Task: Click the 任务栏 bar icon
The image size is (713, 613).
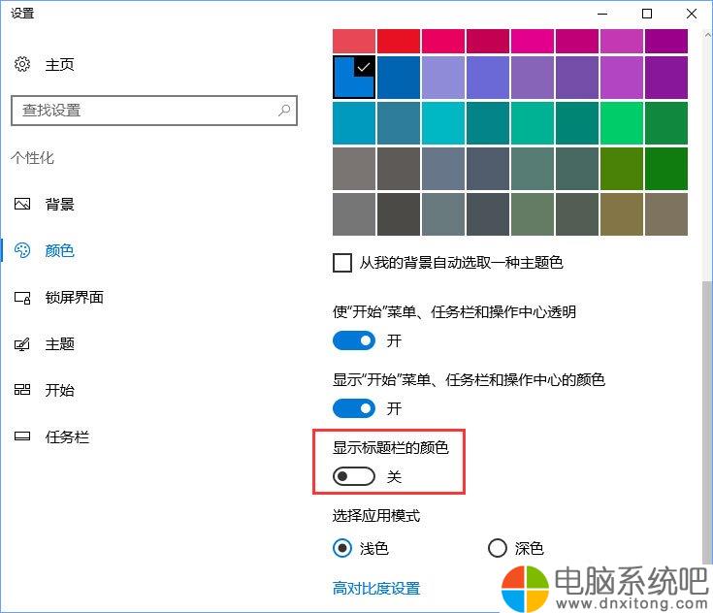Action: tap(21, 436)
